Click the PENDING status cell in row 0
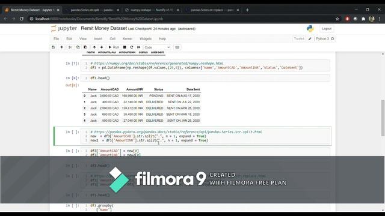Viewport: 385px width, 216px height. pos(156,96)
